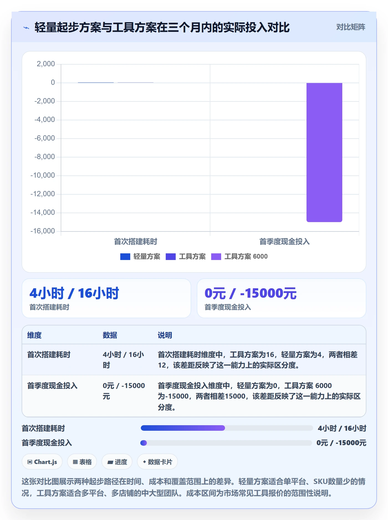Toggle the 工具方案 6000 legend swatch
This screenshot has height=520, width=388.
click(216, 257)
